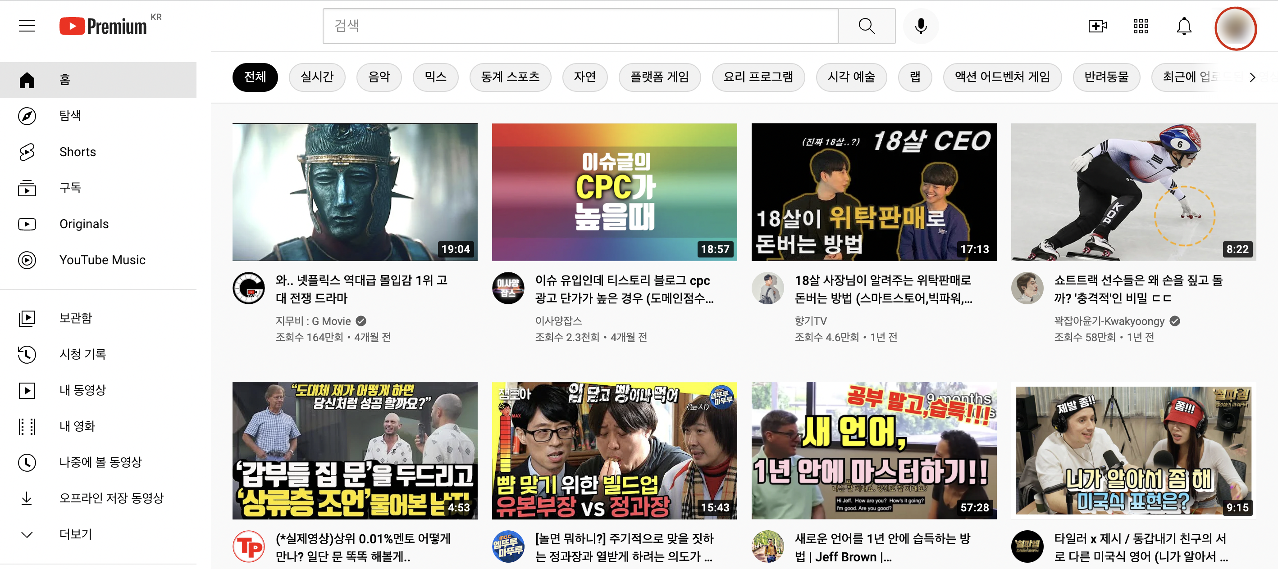The width and height of the screenshot is (1278, 569).
Task: Click the search magnifier button
Action: (x=866, y=26)
